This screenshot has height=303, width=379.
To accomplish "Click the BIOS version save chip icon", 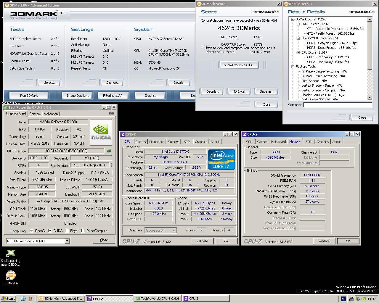I will 109,151.
